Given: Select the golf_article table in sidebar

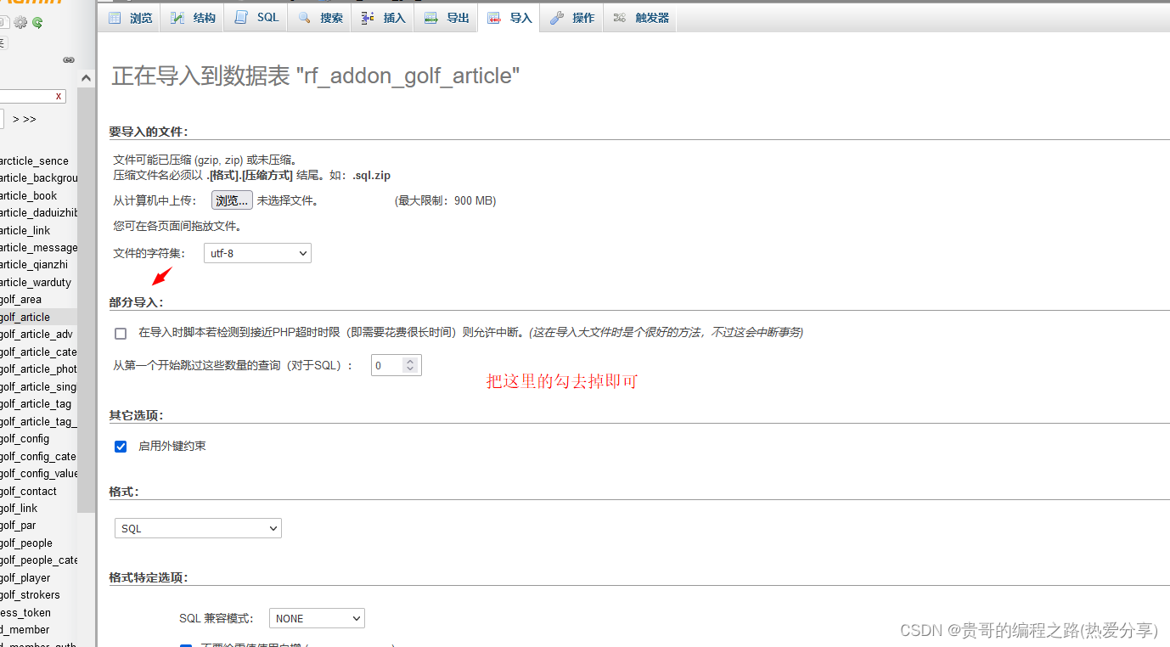Looking at the screenshot, I should point(25,316).
